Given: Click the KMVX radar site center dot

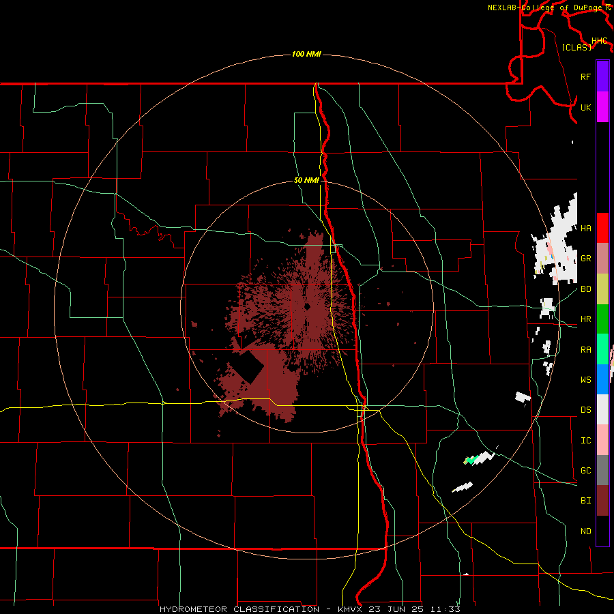Looking at the screenshot, I should 308,306.
